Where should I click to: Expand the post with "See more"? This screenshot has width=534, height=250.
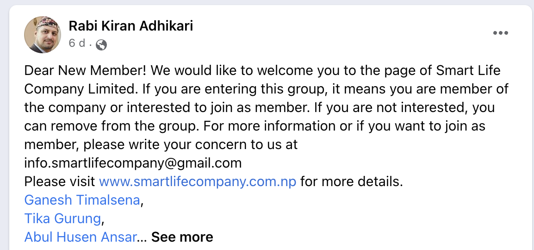click(x=182, y=237)
